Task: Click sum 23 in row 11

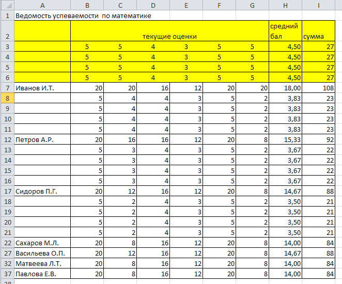Action: tap(319, 129)
